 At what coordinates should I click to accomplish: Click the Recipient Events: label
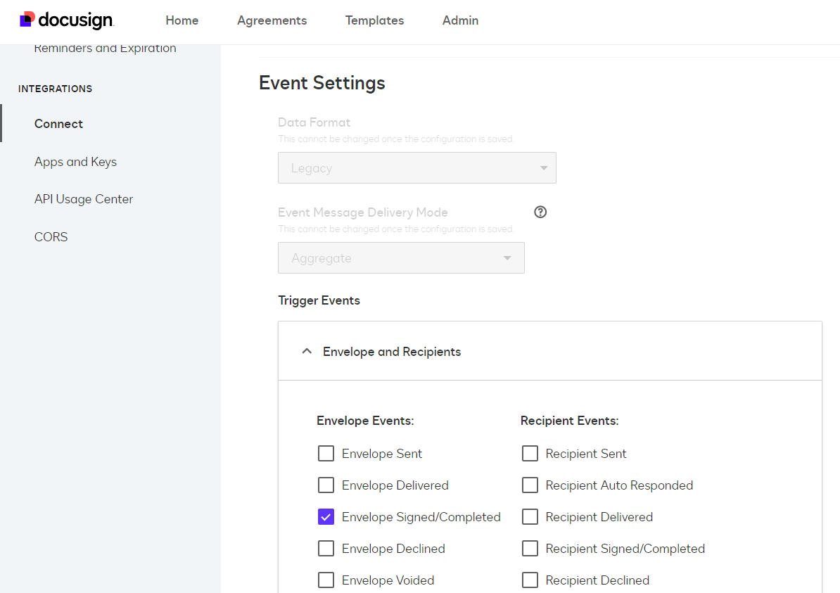coord(569,421)
